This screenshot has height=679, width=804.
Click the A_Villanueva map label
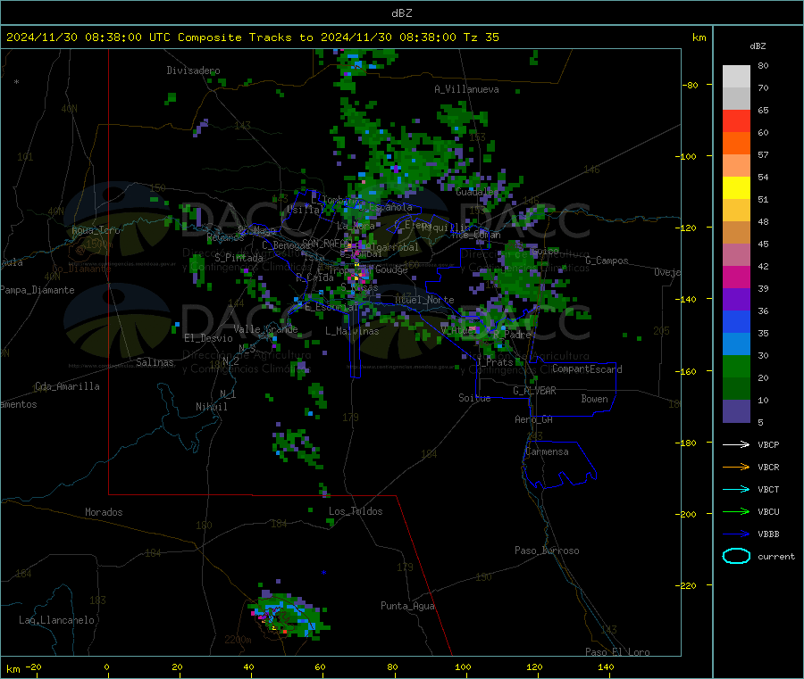pyautogui.click(x=466, y=89)
